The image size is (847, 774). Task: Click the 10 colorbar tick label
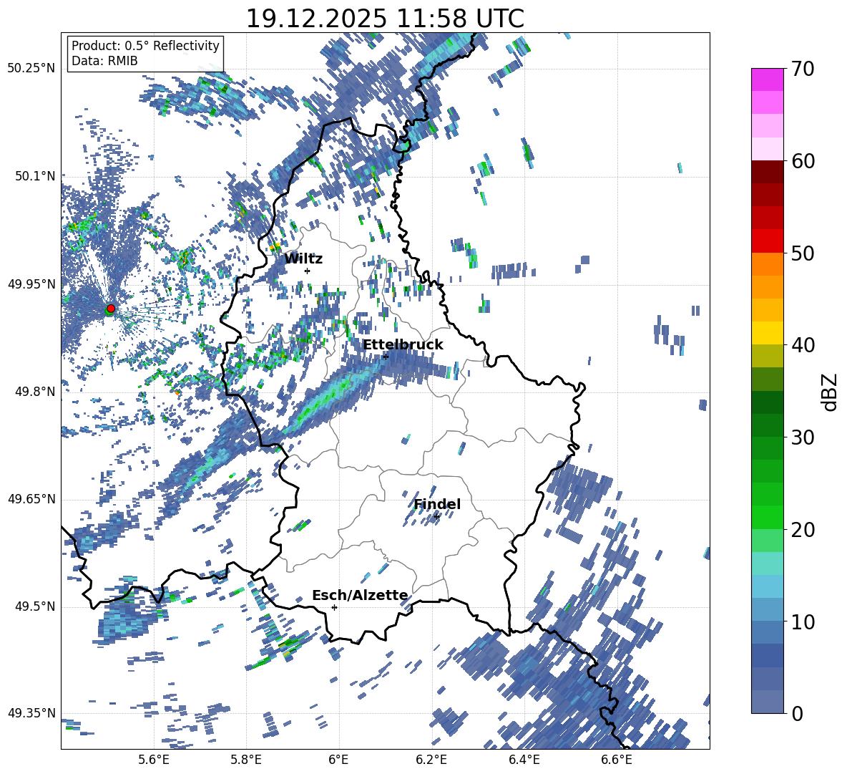pyautogui.click(x=803, y=621)
